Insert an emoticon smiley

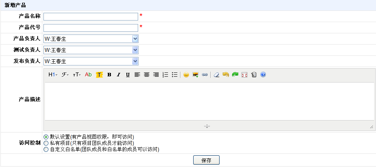click(186, 75)
